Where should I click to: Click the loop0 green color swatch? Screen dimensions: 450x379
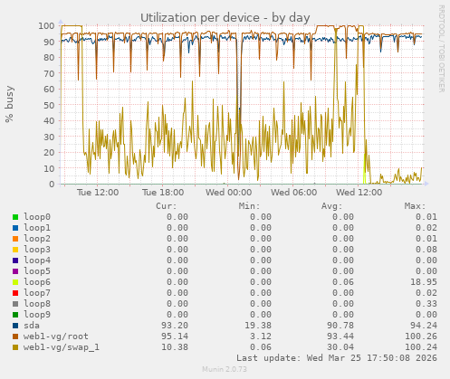click(x=15, y=217)
